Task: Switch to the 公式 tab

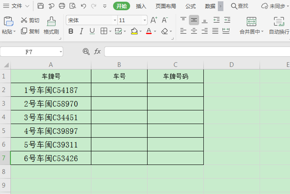Action: 190,6
